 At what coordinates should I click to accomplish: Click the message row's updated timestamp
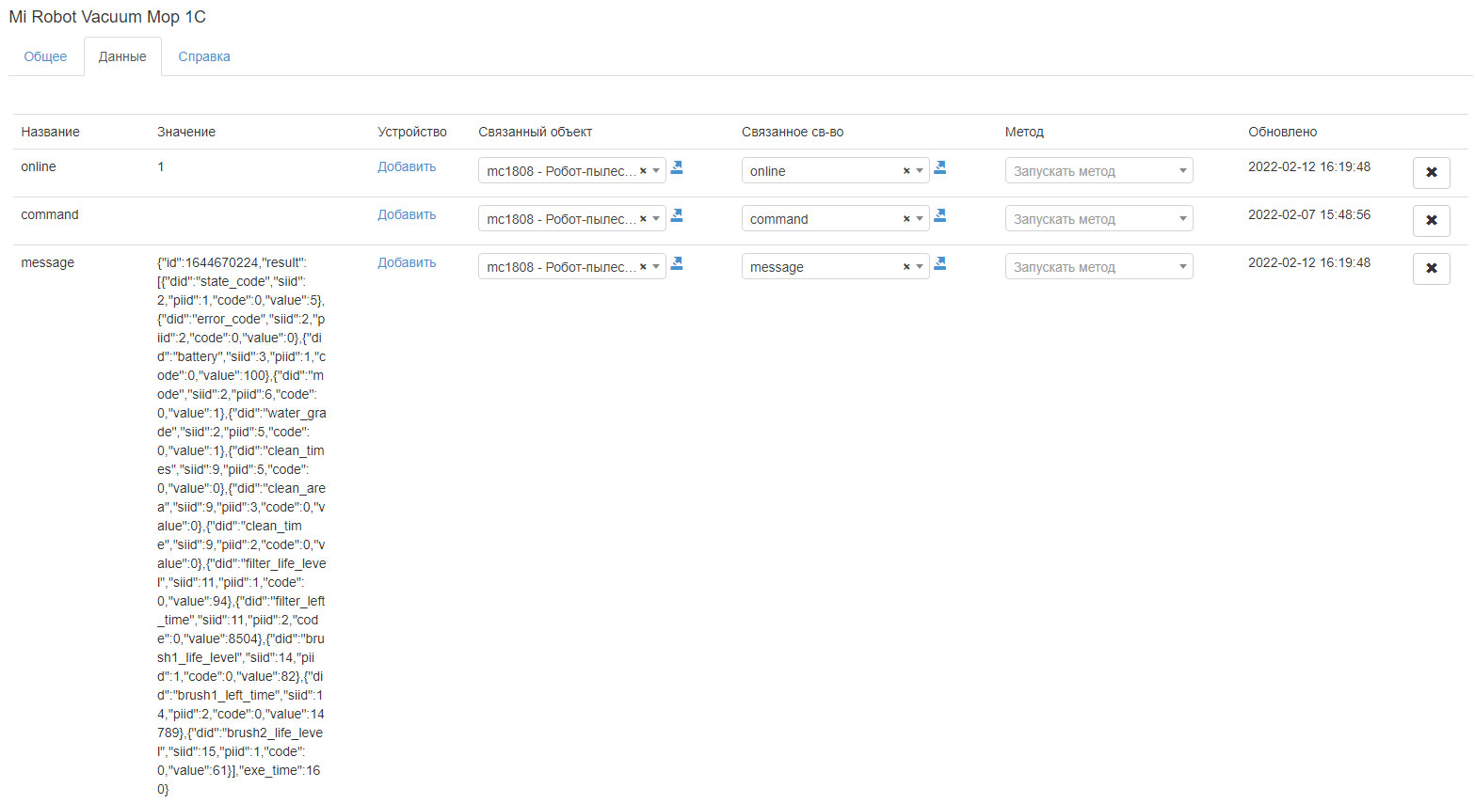click(x=1309, y=262)
